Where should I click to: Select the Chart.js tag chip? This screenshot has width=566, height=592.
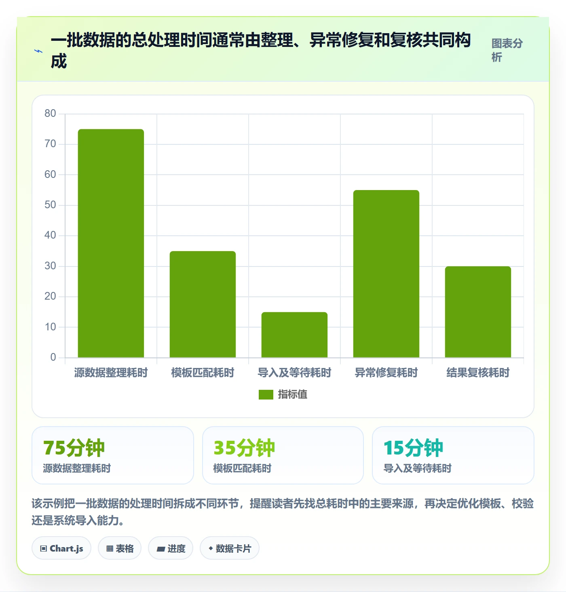(61, 548)
